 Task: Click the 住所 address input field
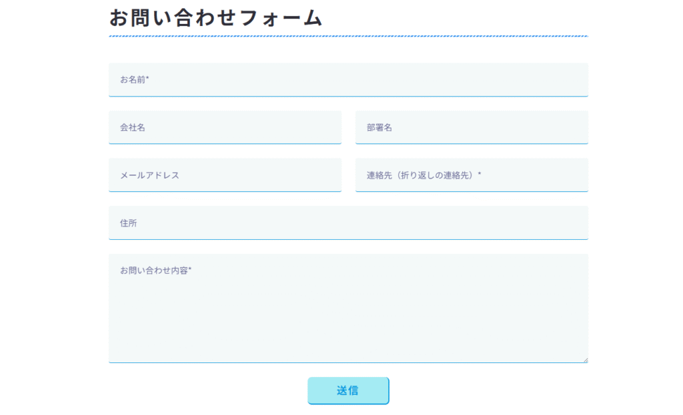pos(348,222)
